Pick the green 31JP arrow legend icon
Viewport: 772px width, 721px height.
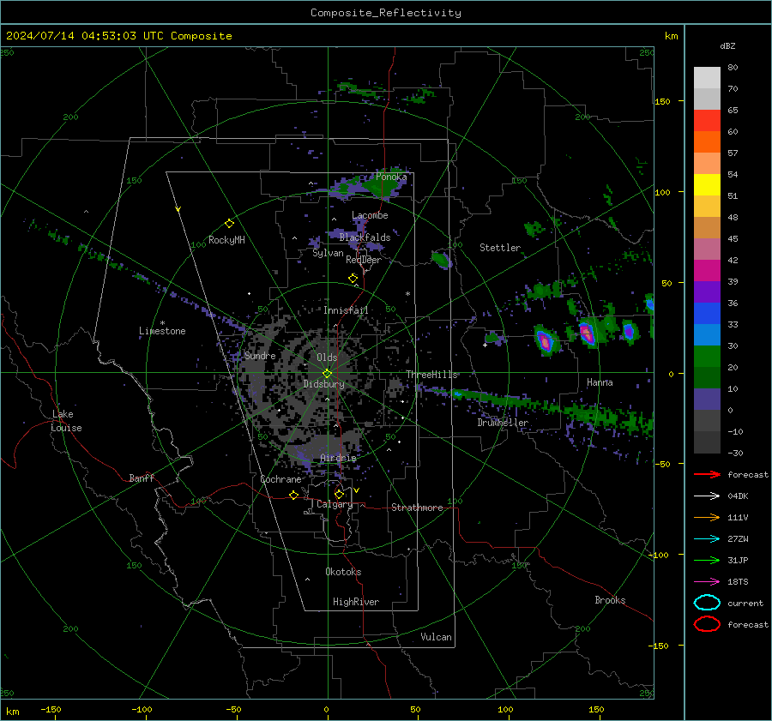pyautogui.click(x=707, y=560)
